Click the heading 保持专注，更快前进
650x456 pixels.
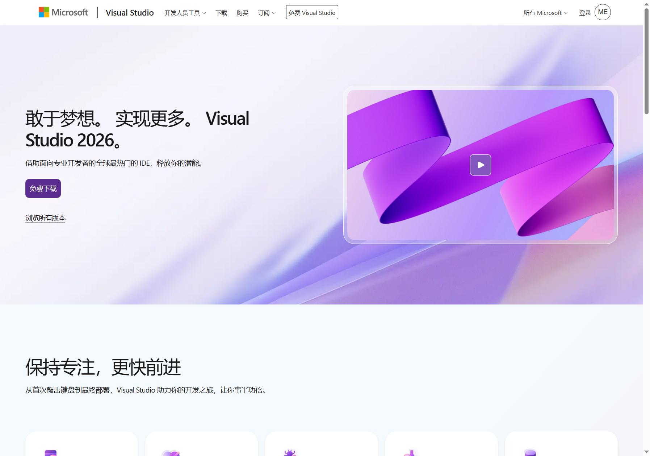(103, 367)
